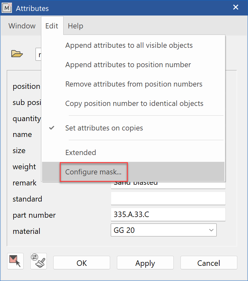Open the Help menu

[x=76, y=26]
